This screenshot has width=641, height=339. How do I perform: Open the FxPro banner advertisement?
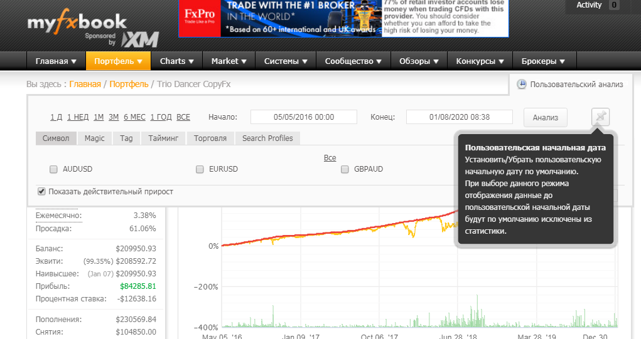pos(343,18)
